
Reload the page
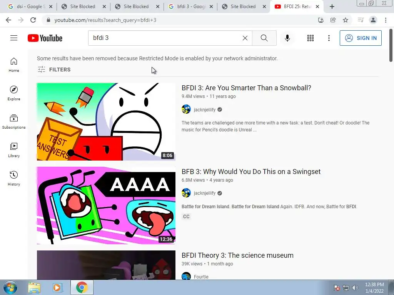(x=33, y=20)
